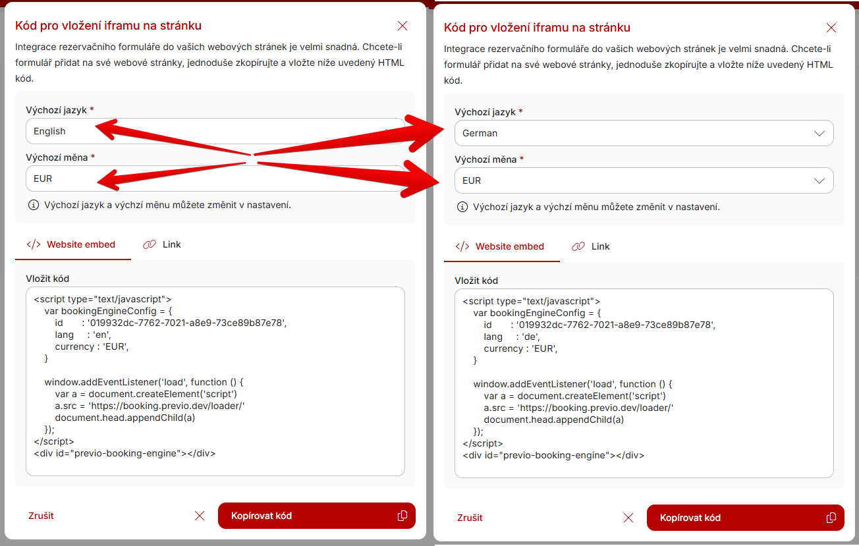Click the id line with the GUID in right code
The height and width of the screenshot is (546, 859).
[x=600, y=325]
